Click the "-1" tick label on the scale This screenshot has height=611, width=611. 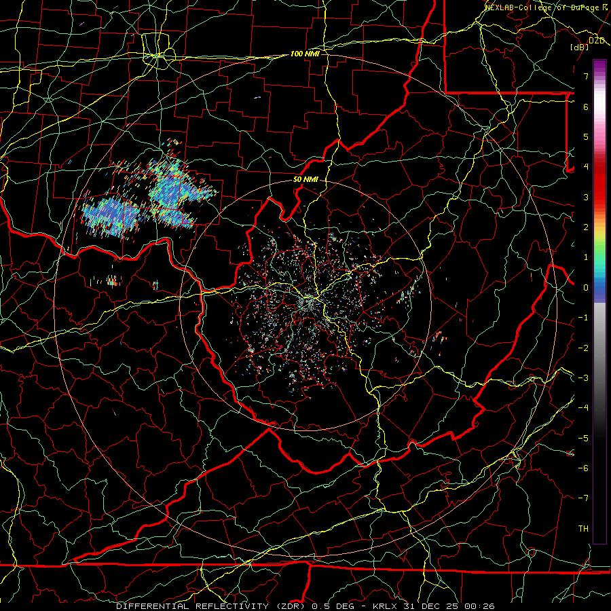(583, 318)
